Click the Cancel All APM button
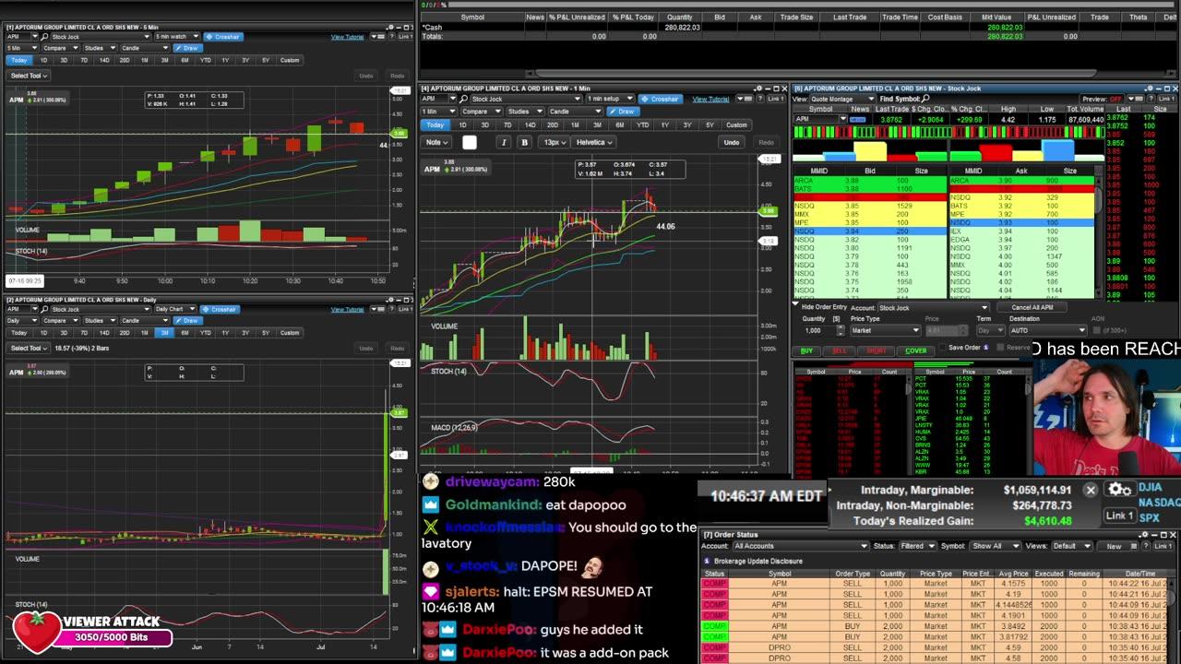Image resolution: width=1181 pixels, height=664 pixels. point(1032,308)
